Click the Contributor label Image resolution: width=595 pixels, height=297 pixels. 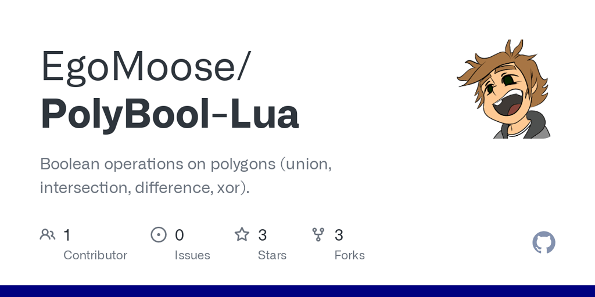click(x=95, y=255)
